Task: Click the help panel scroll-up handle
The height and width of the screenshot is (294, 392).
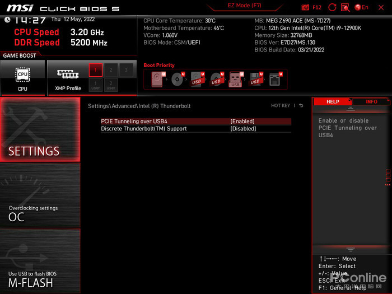Action: [350, 109]
